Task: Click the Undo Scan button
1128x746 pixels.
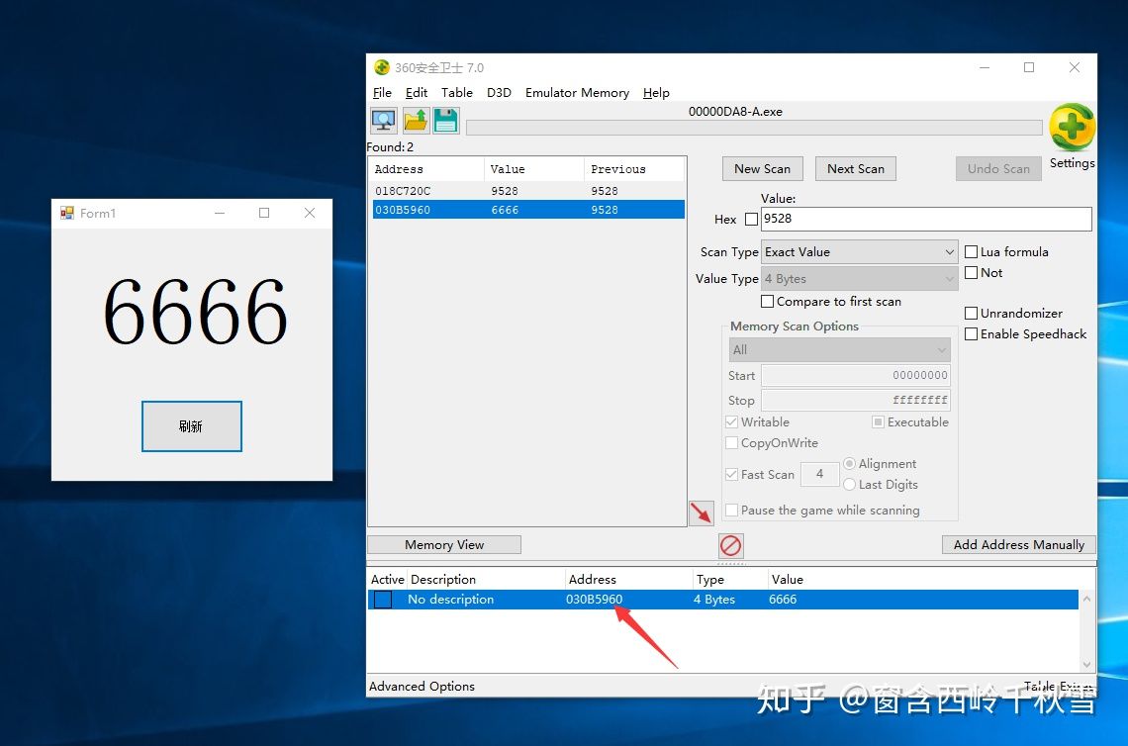Action: pos(998,168)
